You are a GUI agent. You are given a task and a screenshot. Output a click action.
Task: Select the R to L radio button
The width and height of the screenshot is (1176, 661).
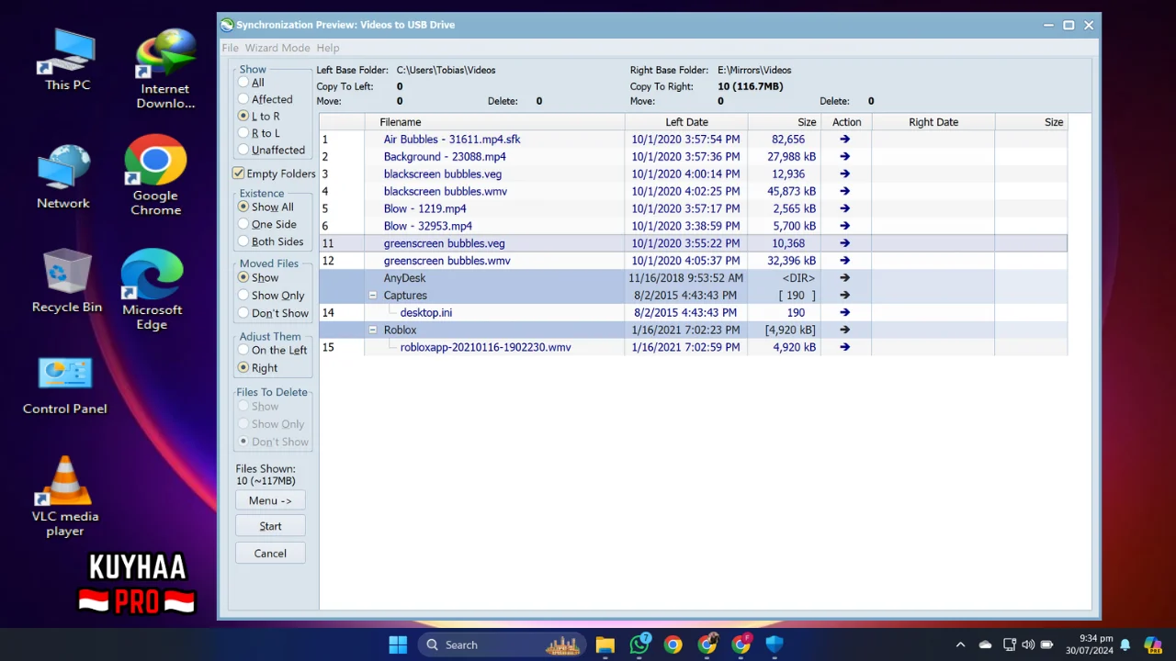(x=243, y=133)
